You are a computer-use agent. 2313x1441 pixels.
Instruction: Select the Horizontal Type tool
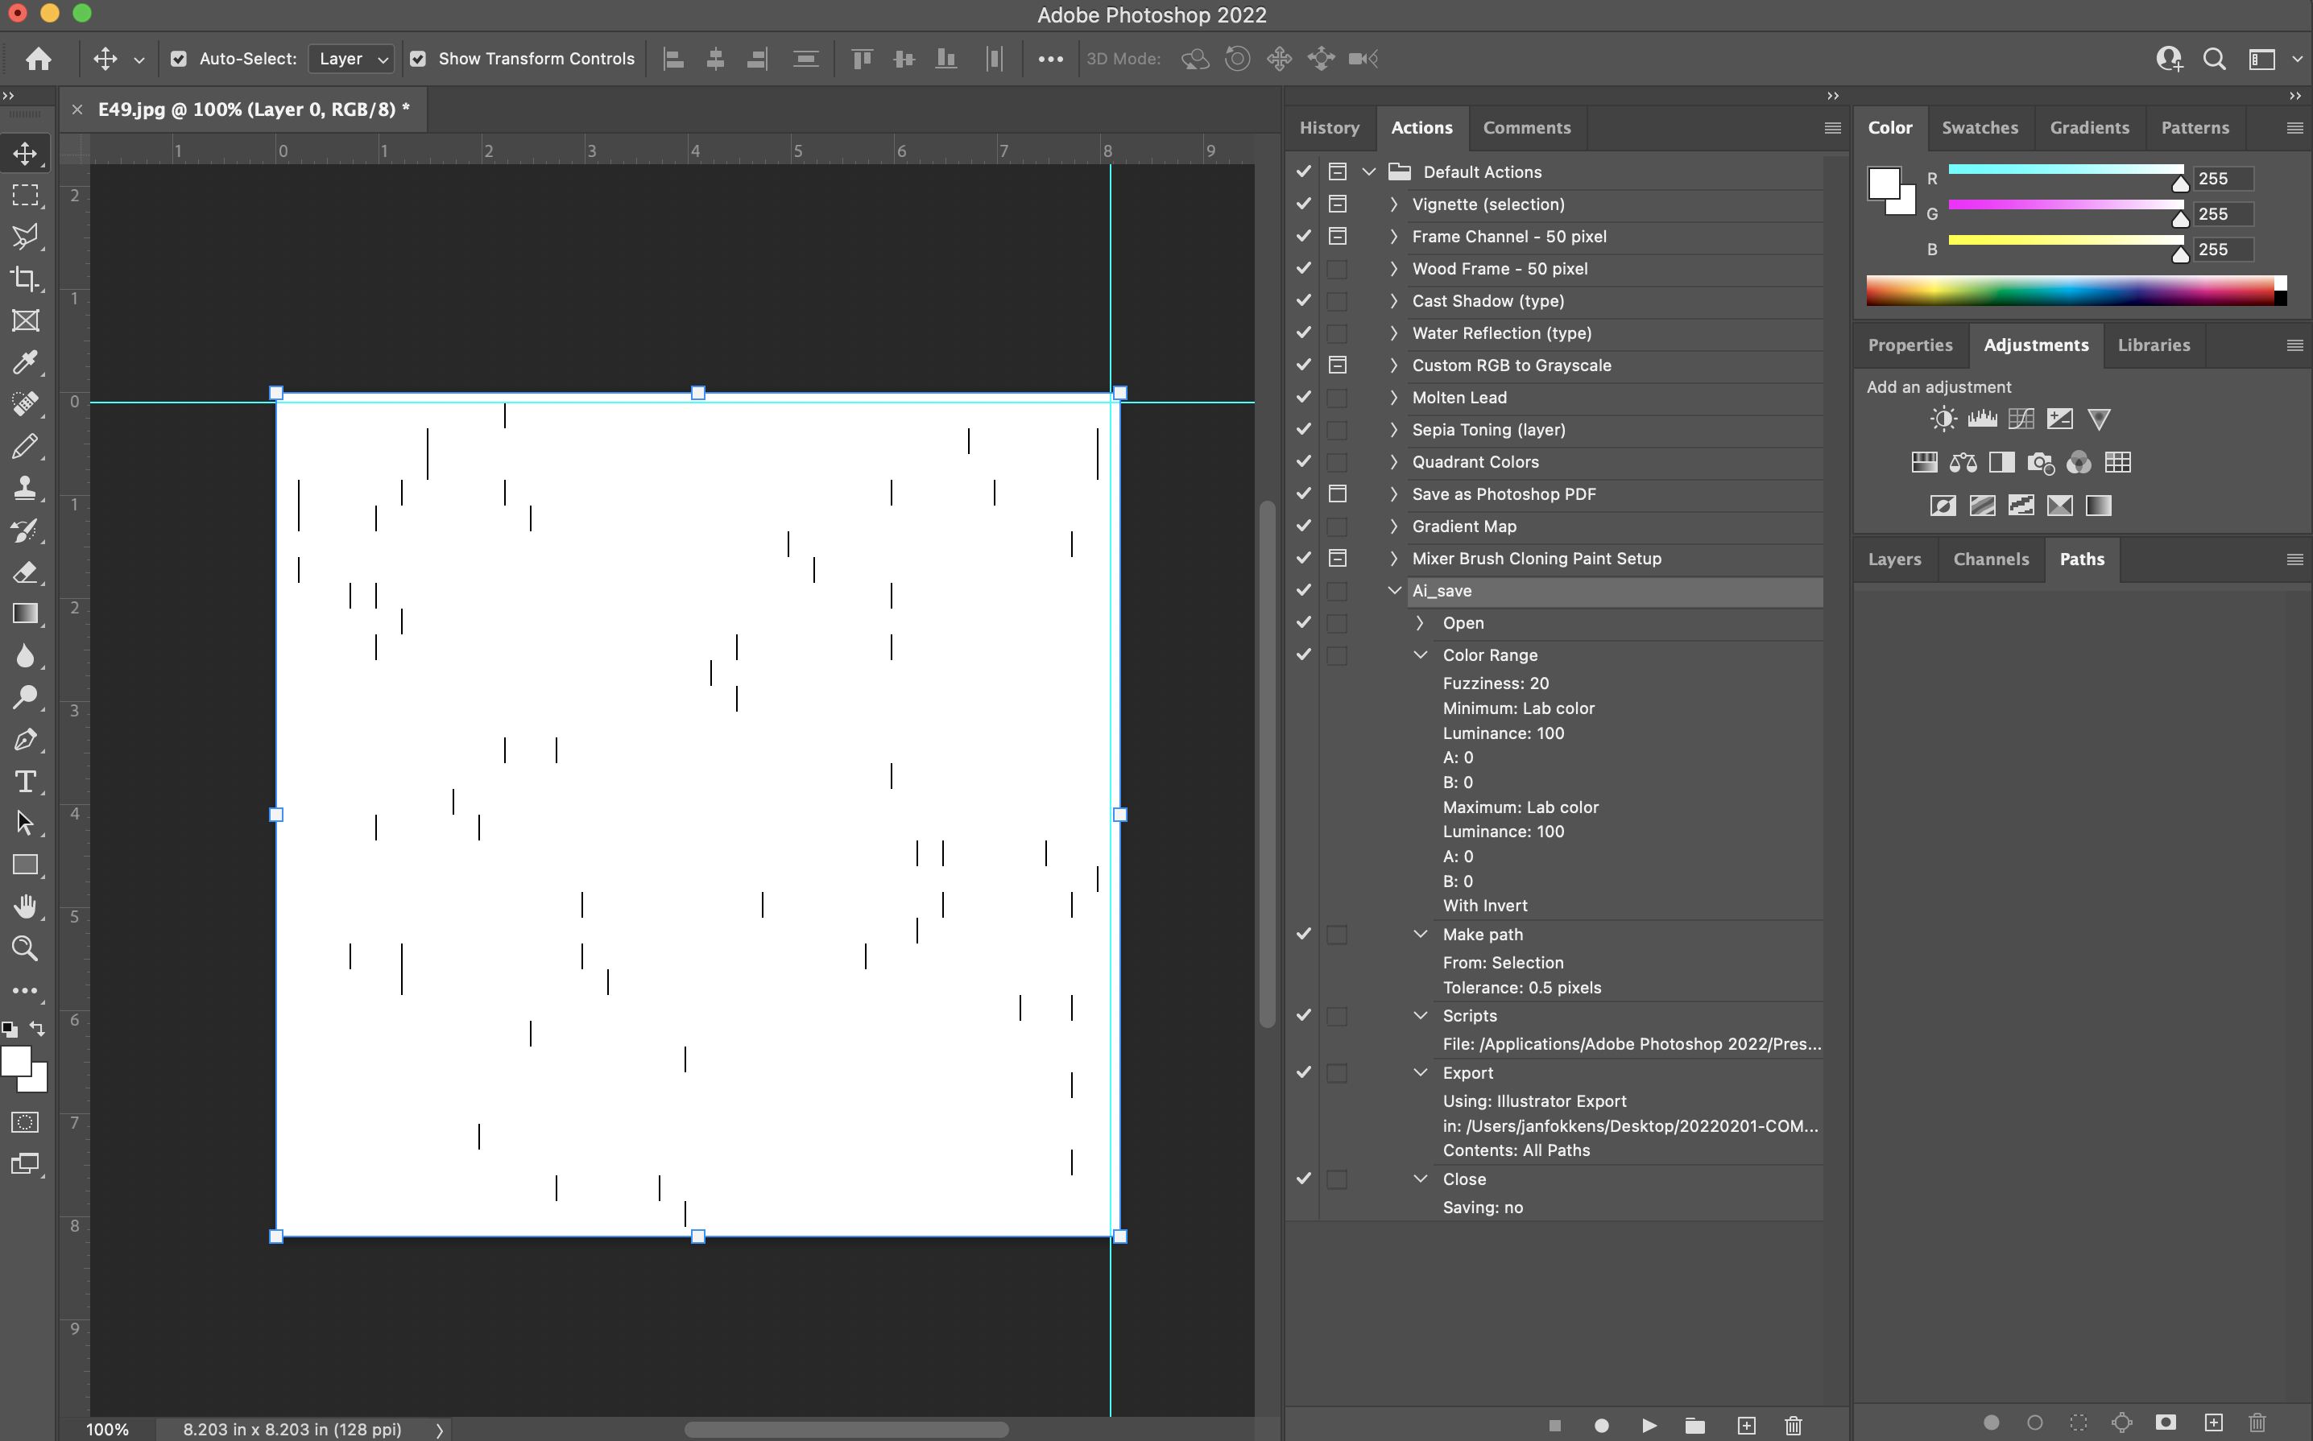26,782
